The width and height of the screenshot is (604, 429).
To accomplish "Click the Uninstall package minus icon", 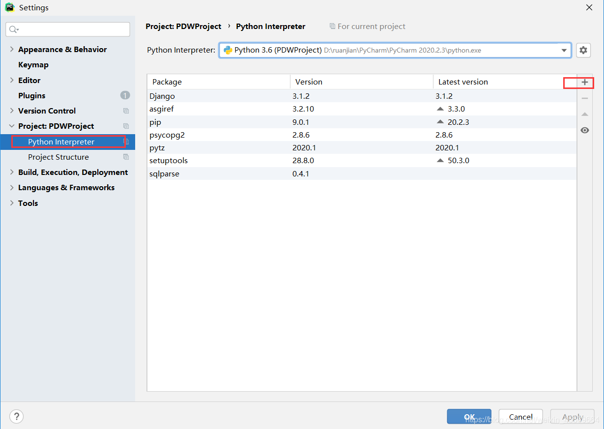I will (x=584, y=98).
